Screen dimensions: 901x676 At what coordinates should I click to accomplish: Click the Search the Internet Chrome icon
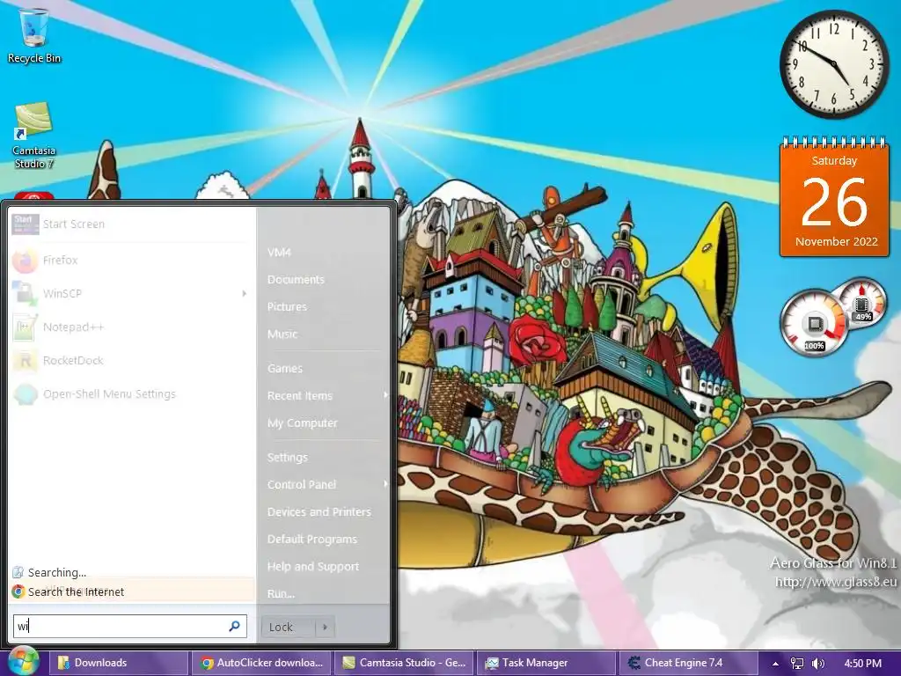pos(18,591)
